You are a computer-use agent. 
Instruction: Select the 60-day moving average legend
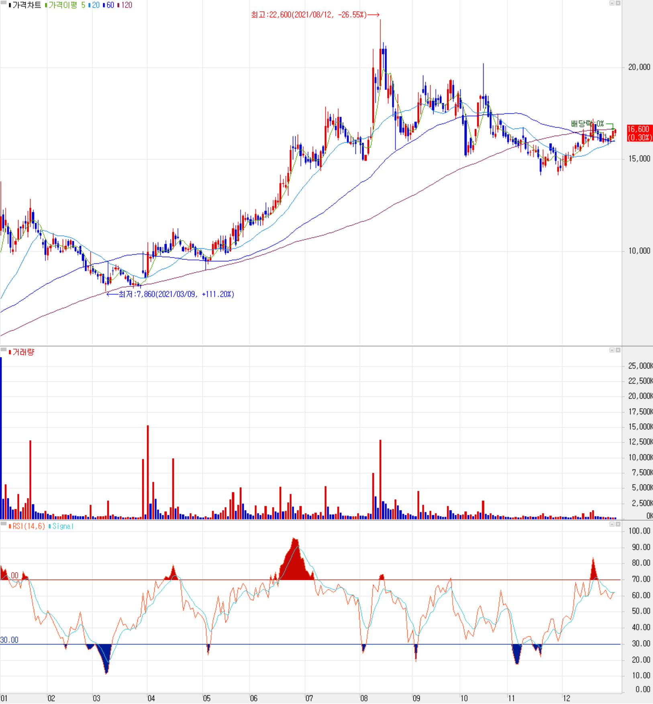110,5
